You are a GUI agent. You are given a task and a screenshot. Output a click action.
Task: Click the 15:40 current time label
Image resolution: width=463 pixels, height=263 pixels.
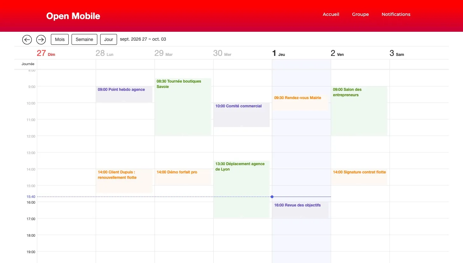tap(31, 197)
